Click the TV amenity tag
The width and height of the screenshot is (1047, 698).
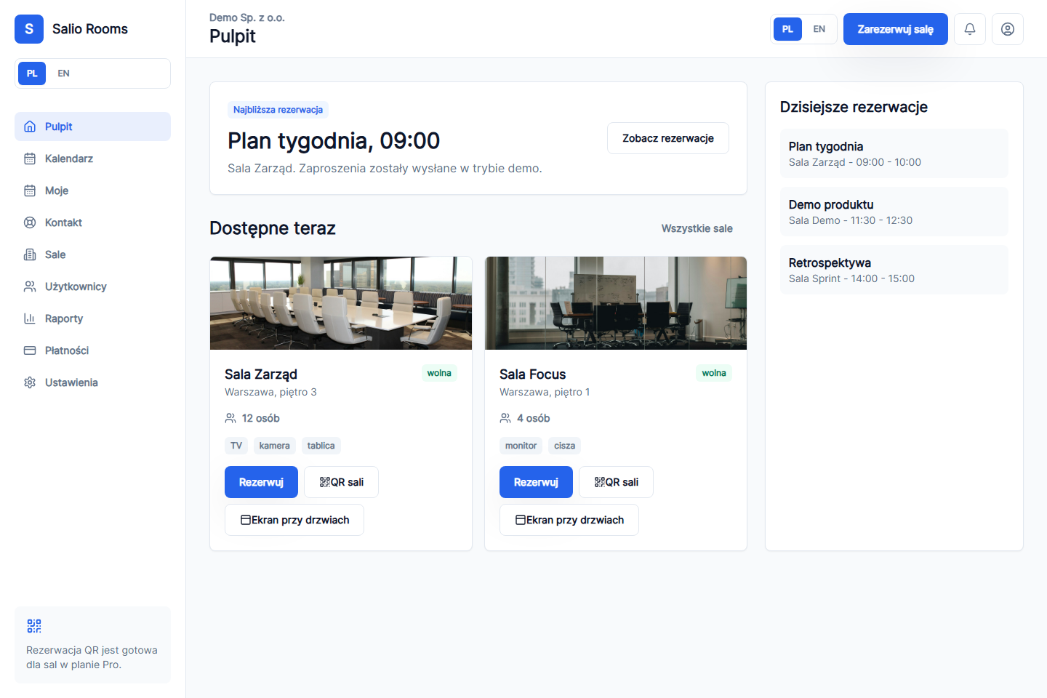[236, 446]
